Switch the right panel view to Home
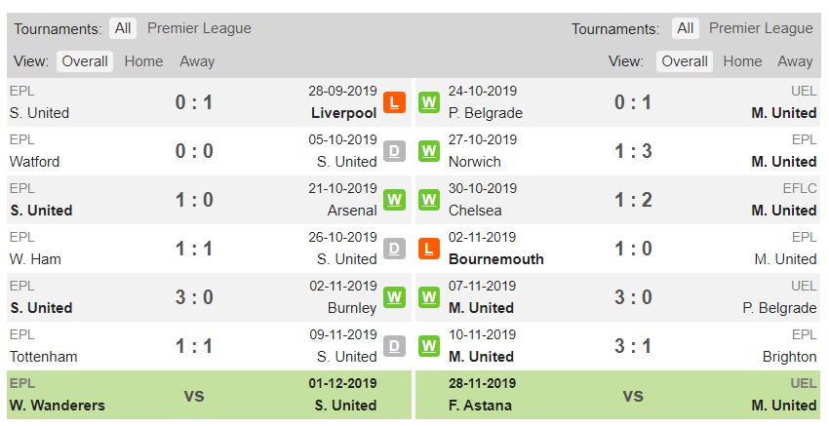Viewport: 829px width, 426px height. coord(742,61)
